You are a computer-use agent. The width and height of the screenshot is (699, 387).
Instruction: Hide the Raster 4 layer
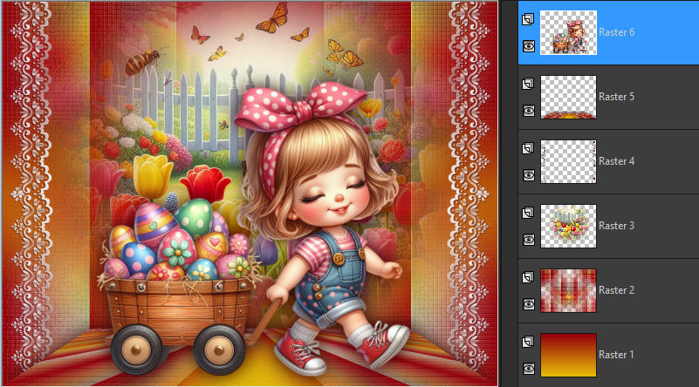pyautogui.click(x=528, y=175)
